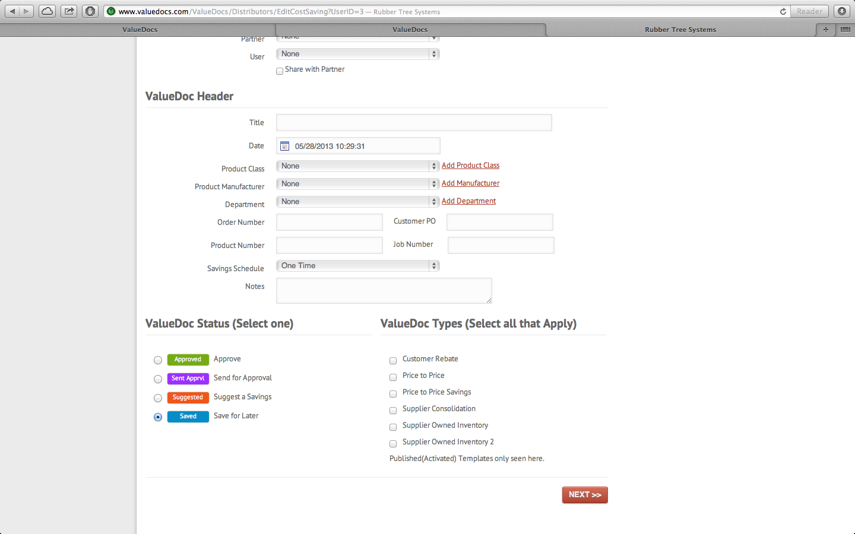
Task: Switch to the Rubber Tree Systems tab
Action: coord(680,30)
